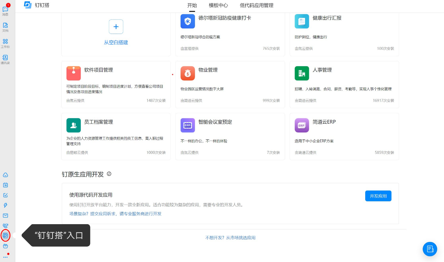This screenshot has width=444, height=262.
Task: Click the 开发应用 button
Action: tap(378, 196)
